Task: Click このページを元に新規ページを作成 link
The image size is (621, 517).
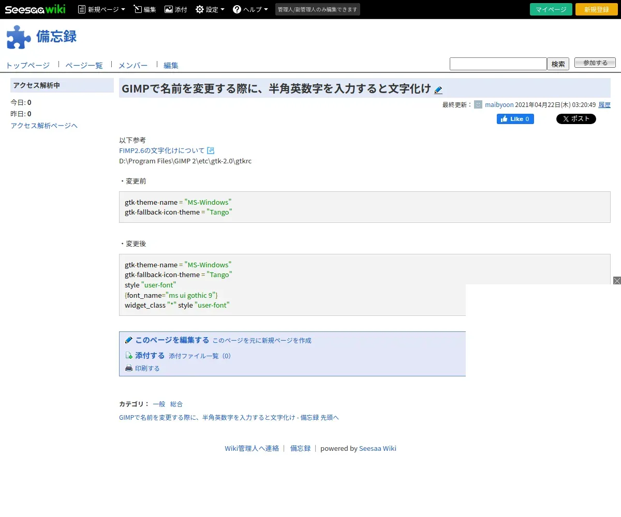Action: click(x=262, y=341)
